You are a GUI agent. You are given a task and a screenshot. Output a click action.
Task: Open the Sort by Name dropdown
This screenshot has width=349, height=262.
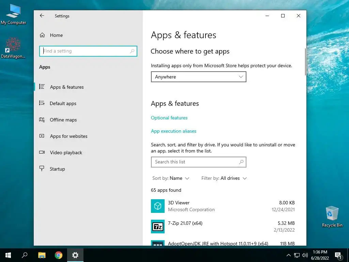tap(171, 178)
